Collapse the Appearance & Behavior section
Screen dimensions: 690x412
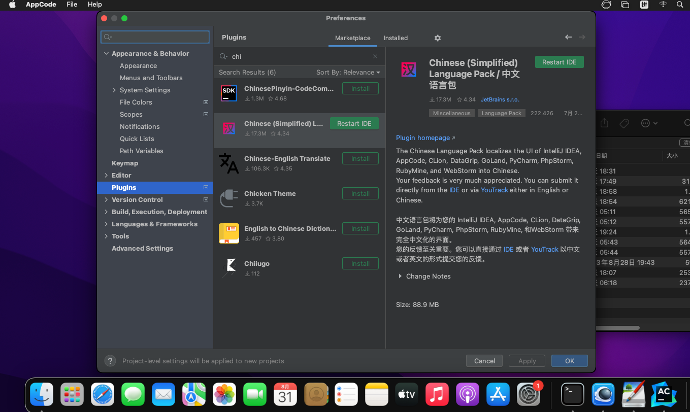pyautogui.click(x=106, y=53)
